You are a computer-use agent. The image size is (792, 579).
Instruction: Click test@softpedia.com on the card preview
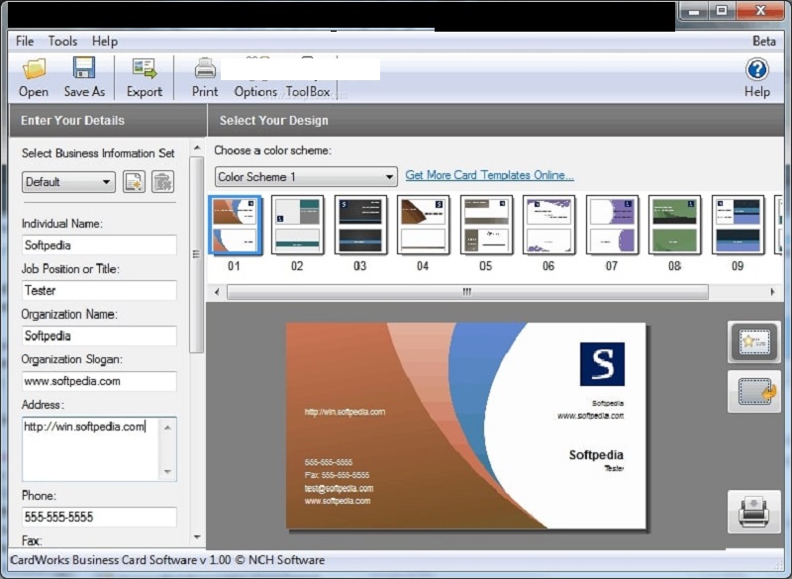pos(339,488)
